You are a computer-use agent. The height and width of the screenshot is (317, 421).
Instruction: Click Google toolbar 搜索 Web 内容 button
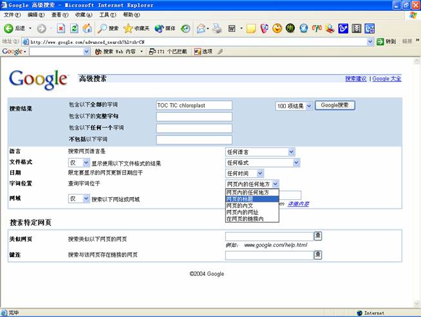[116, 52]
